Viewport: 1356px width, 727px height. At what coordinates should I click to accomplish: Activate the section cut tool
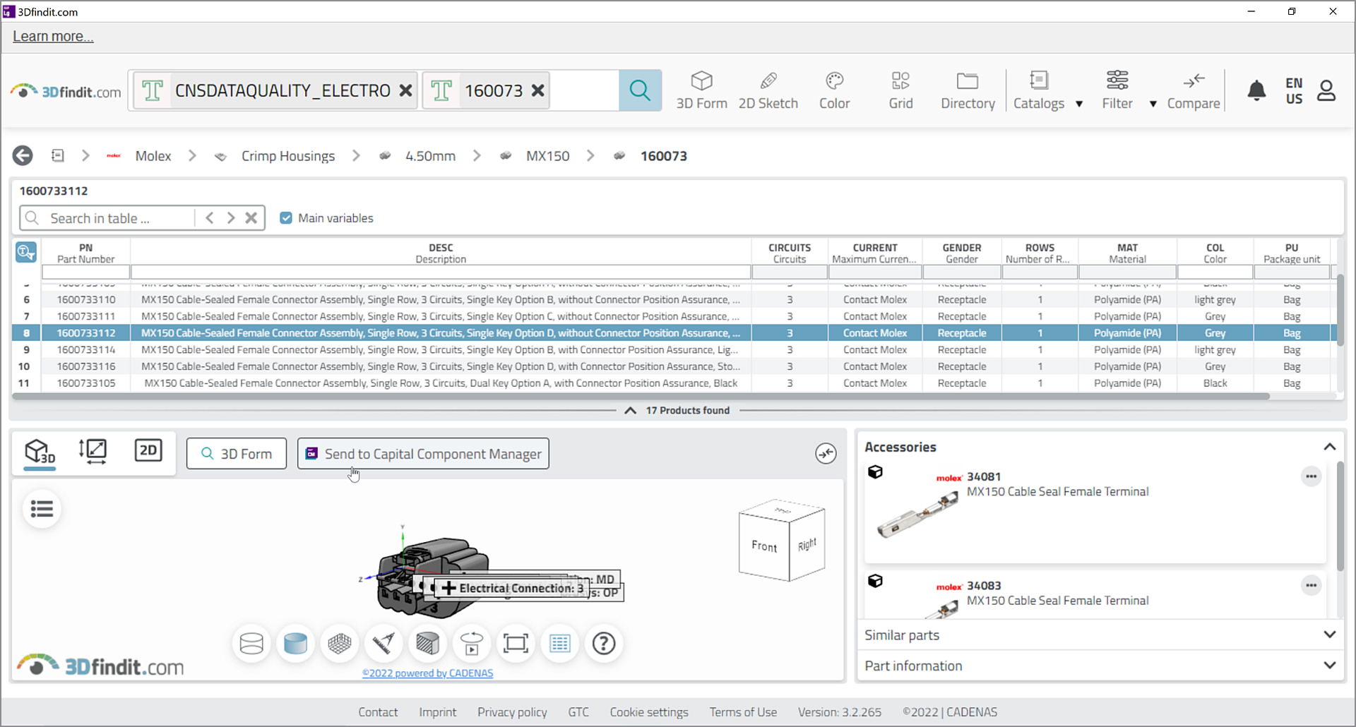pos(428,643)
